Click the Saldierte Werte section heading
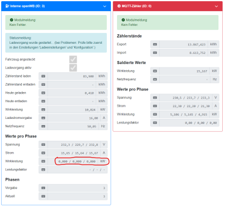 [x=132, y=63]
